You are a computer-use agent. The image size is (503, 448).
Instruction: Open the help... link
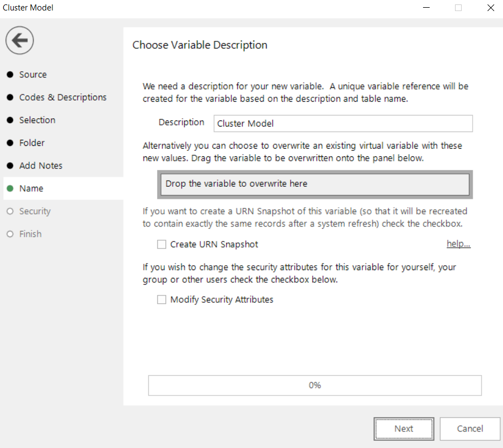point(458,244)
